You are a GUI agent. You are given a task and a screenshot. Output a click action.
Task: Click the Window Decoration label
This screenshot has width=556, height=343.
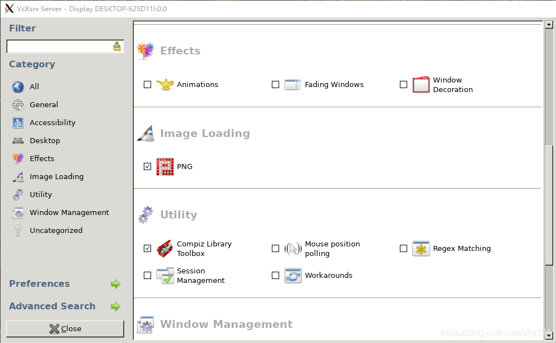click(x=453, y=85)
